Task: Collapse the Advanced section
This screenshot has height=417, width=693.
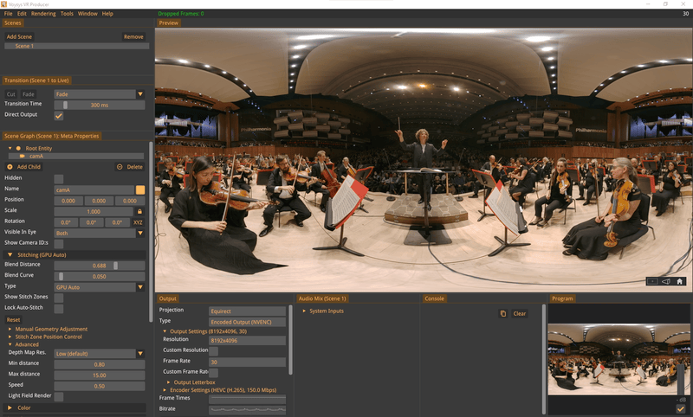Action: [x=10, y=344]
